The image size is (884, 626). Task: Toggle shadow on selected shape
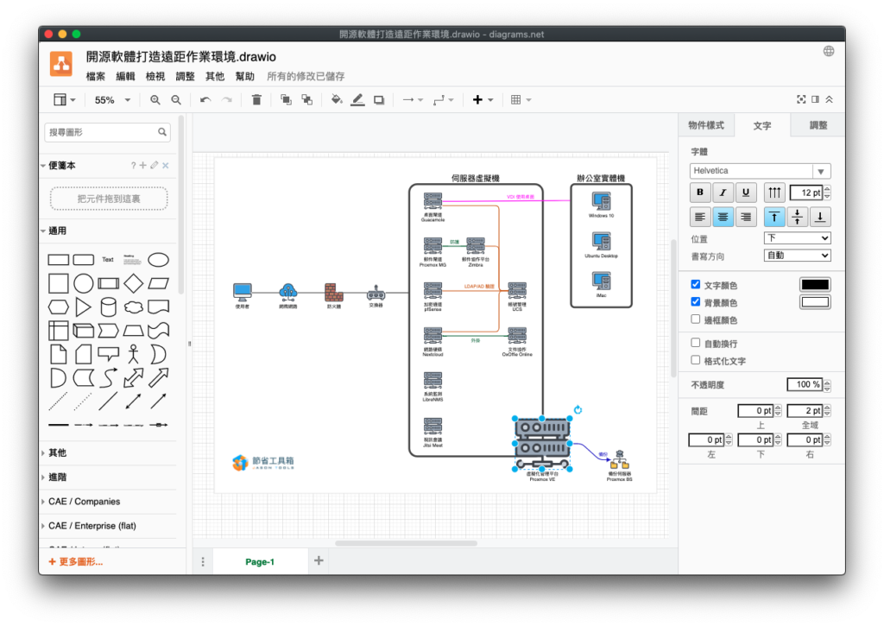pos(379,100)
